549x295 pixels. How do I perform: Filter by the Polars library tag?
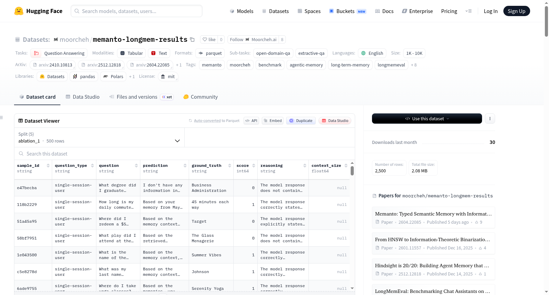[113, 76]
